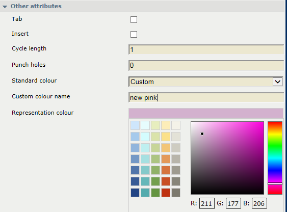Click the Representation colour preview bar

[x=206, y=113]
